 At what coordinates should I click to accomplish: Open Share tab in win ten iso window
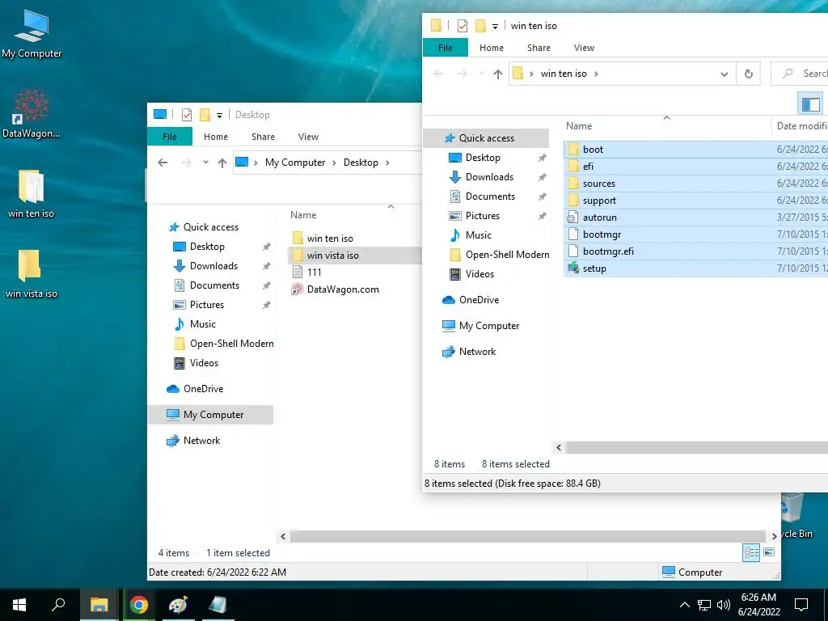539,48
